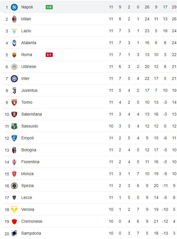
Task: Open the Bologna team link
Action: (x=29, y=150)
